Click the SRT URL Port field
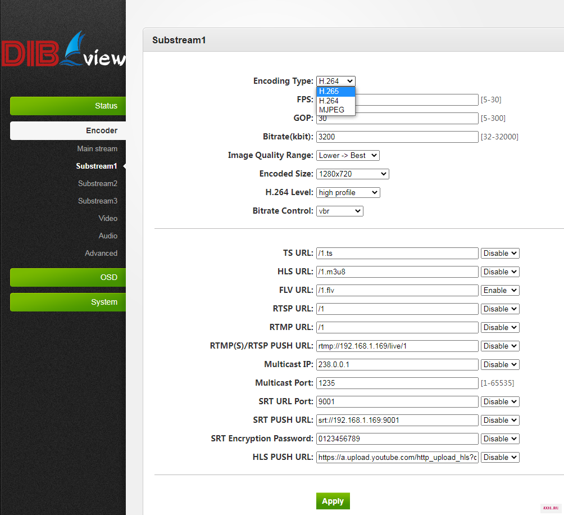Screen dimensions: 564x515 397,401
